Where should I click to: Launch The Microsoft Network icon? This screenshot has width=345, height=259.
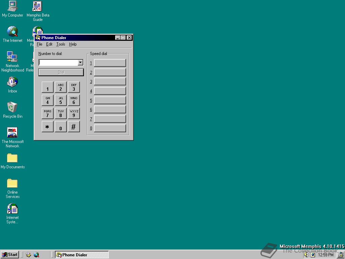(x=12, y=138)
